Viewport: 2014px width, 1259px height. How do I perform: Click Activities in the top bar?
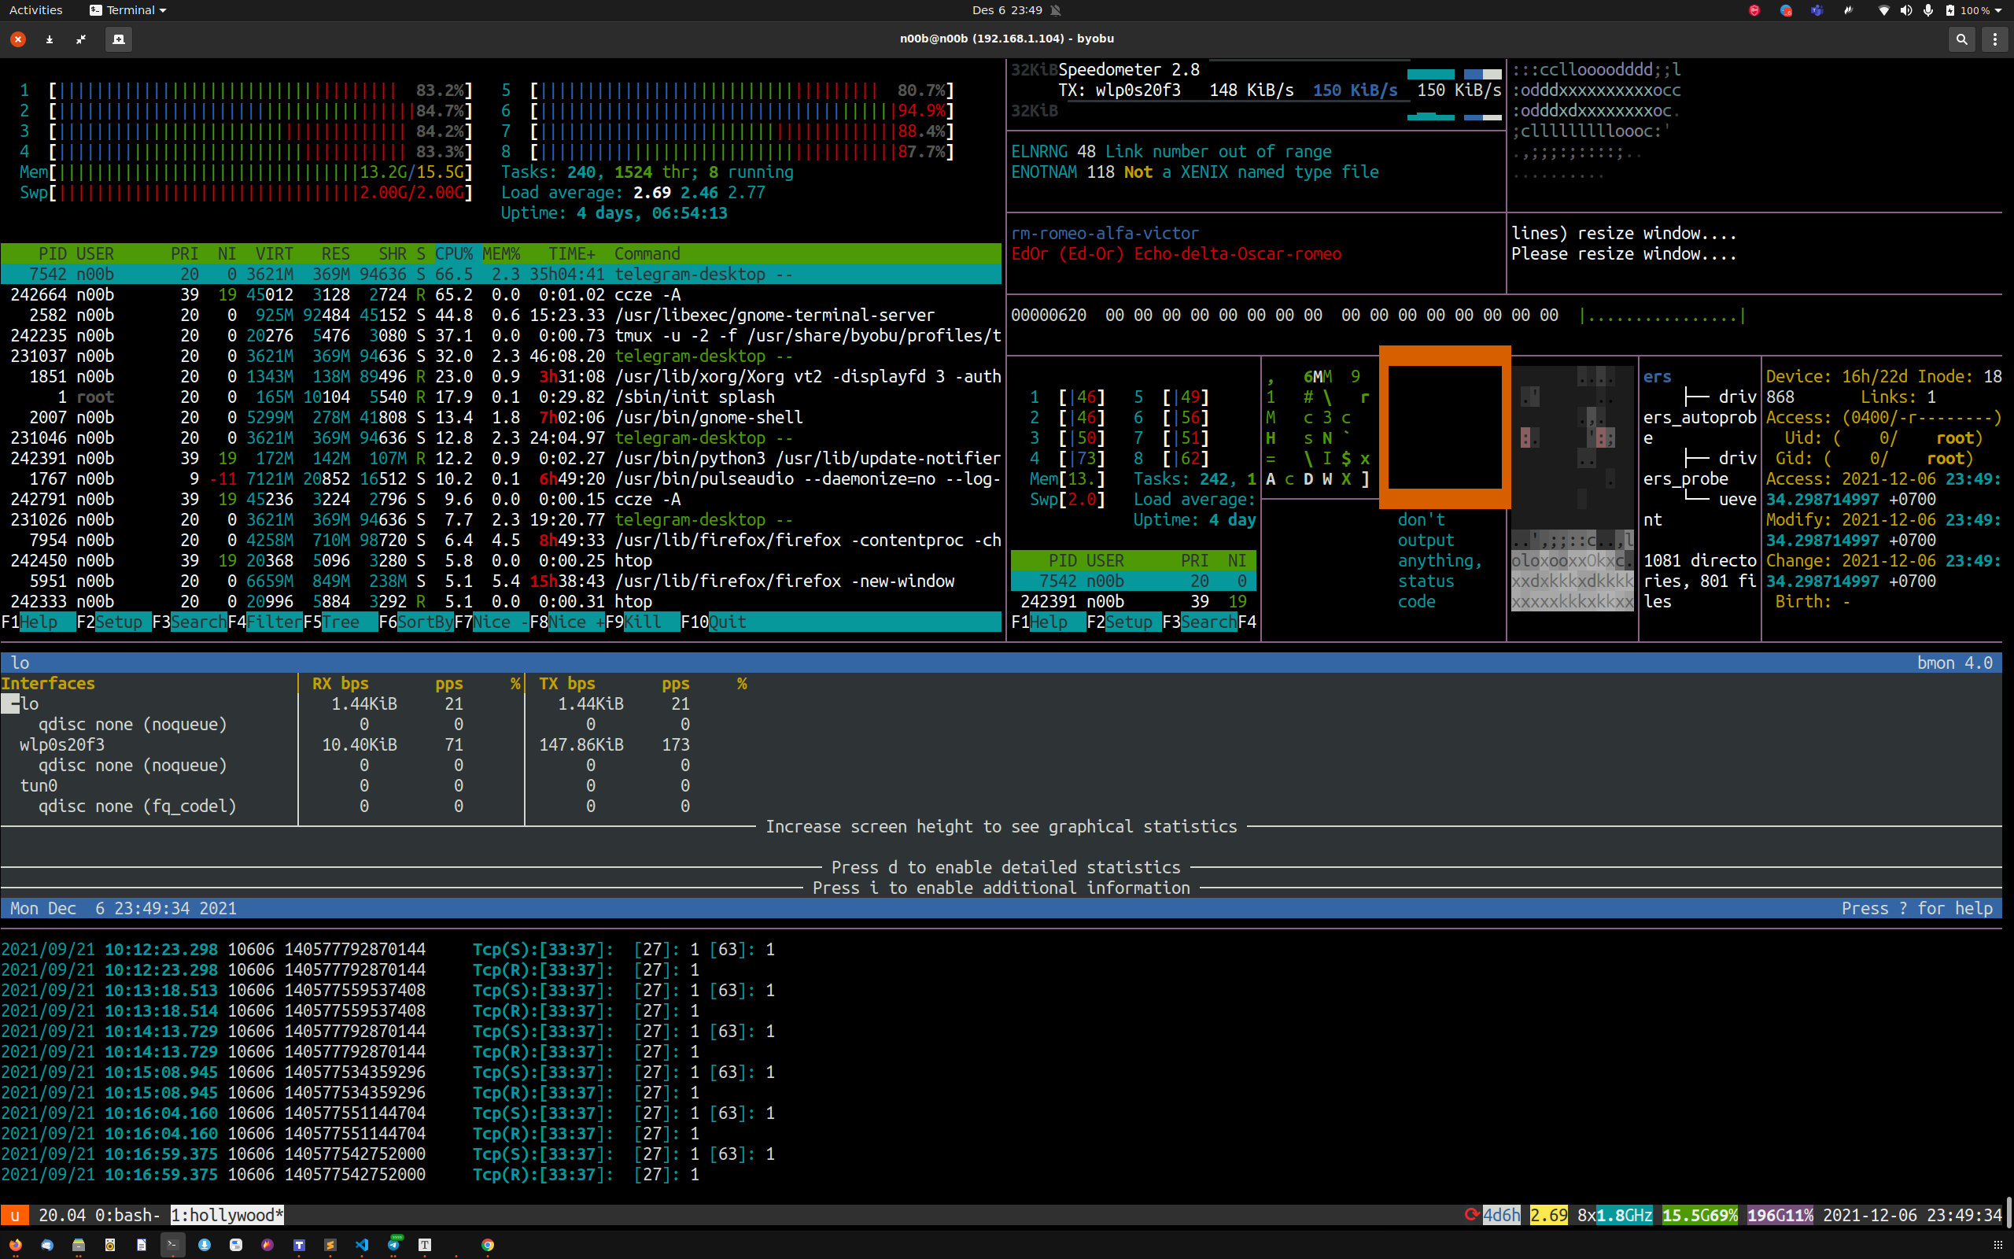pyautogui.click(x=35, y=10)
